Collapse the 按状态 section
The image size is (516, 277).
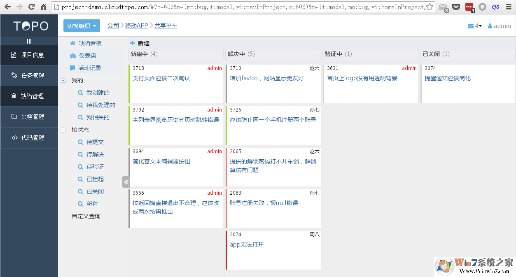63,130
